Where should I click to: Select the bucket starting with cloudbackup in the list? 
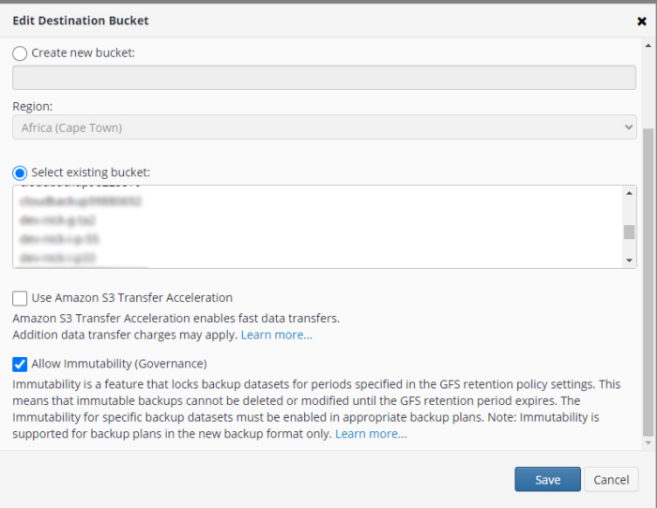pyautogui.click(x=81, y=202)
